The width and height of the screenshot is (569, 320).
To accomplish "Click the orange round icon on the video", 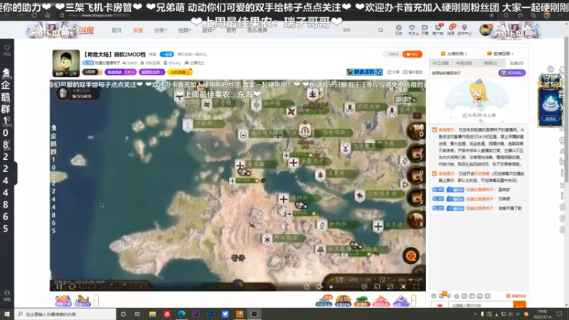I will click(x=411, y=256).
